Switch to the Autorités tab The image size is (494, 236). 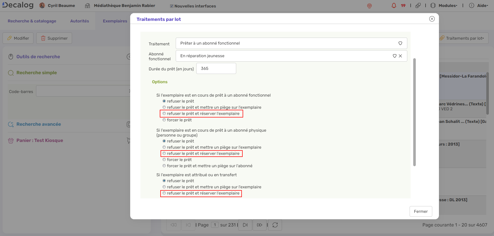click(80, 21)
